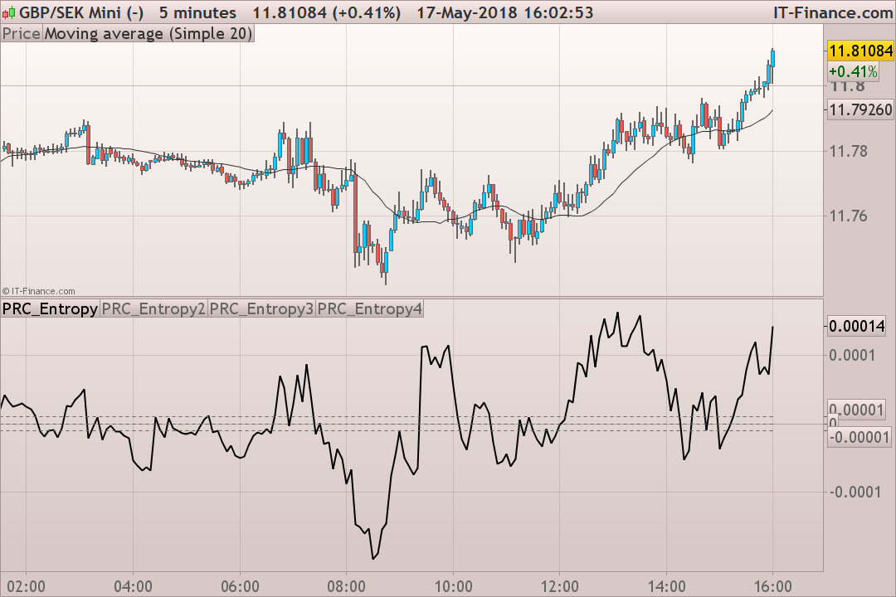This screenshot has height=597, width=896.
Task: Click the 12:00 time axis label
Action: (x=559, y=587)
